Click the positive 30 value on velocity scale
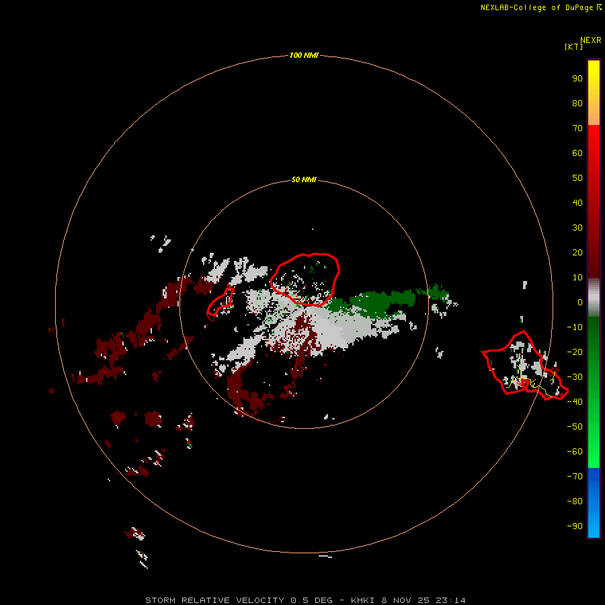Image resolution: width=605 pixels, height=605 pixels. (577, 228)
